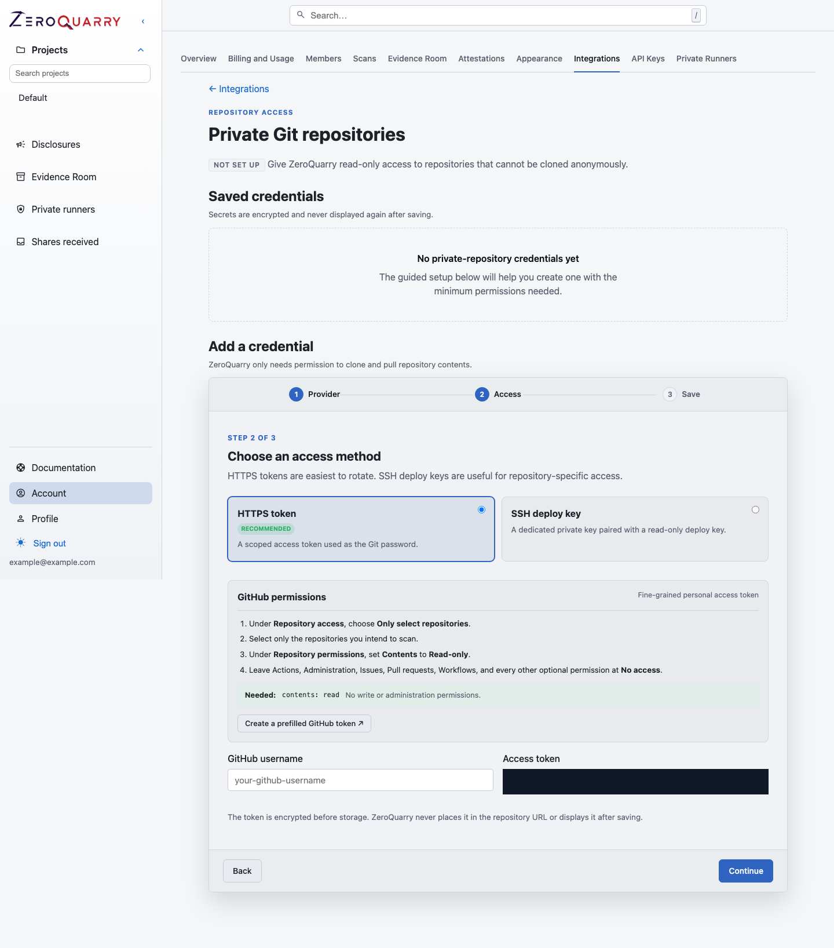Click the NOT SET UP status badge

click(x=237, y=165)
